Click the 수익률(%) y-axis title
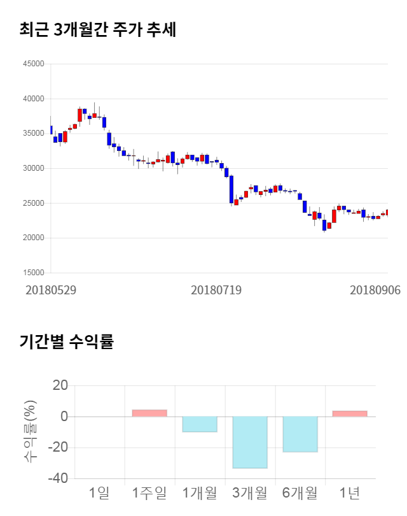The height and width of the screenshot is (516, 407). (x=30, y=431)
